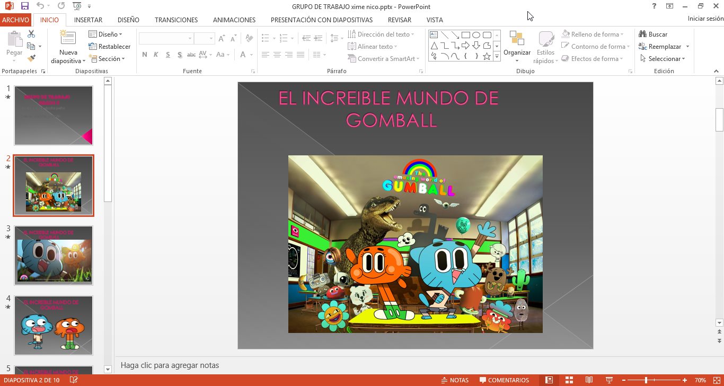Select the Text Box shape in the shapes gallery
This screenshot has height=386, width=724.
click(434, 35)
